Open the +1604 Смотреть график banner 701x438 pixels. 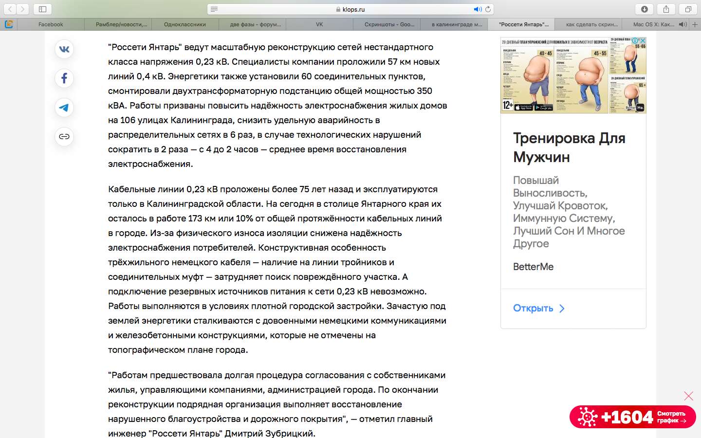point(632,417)
